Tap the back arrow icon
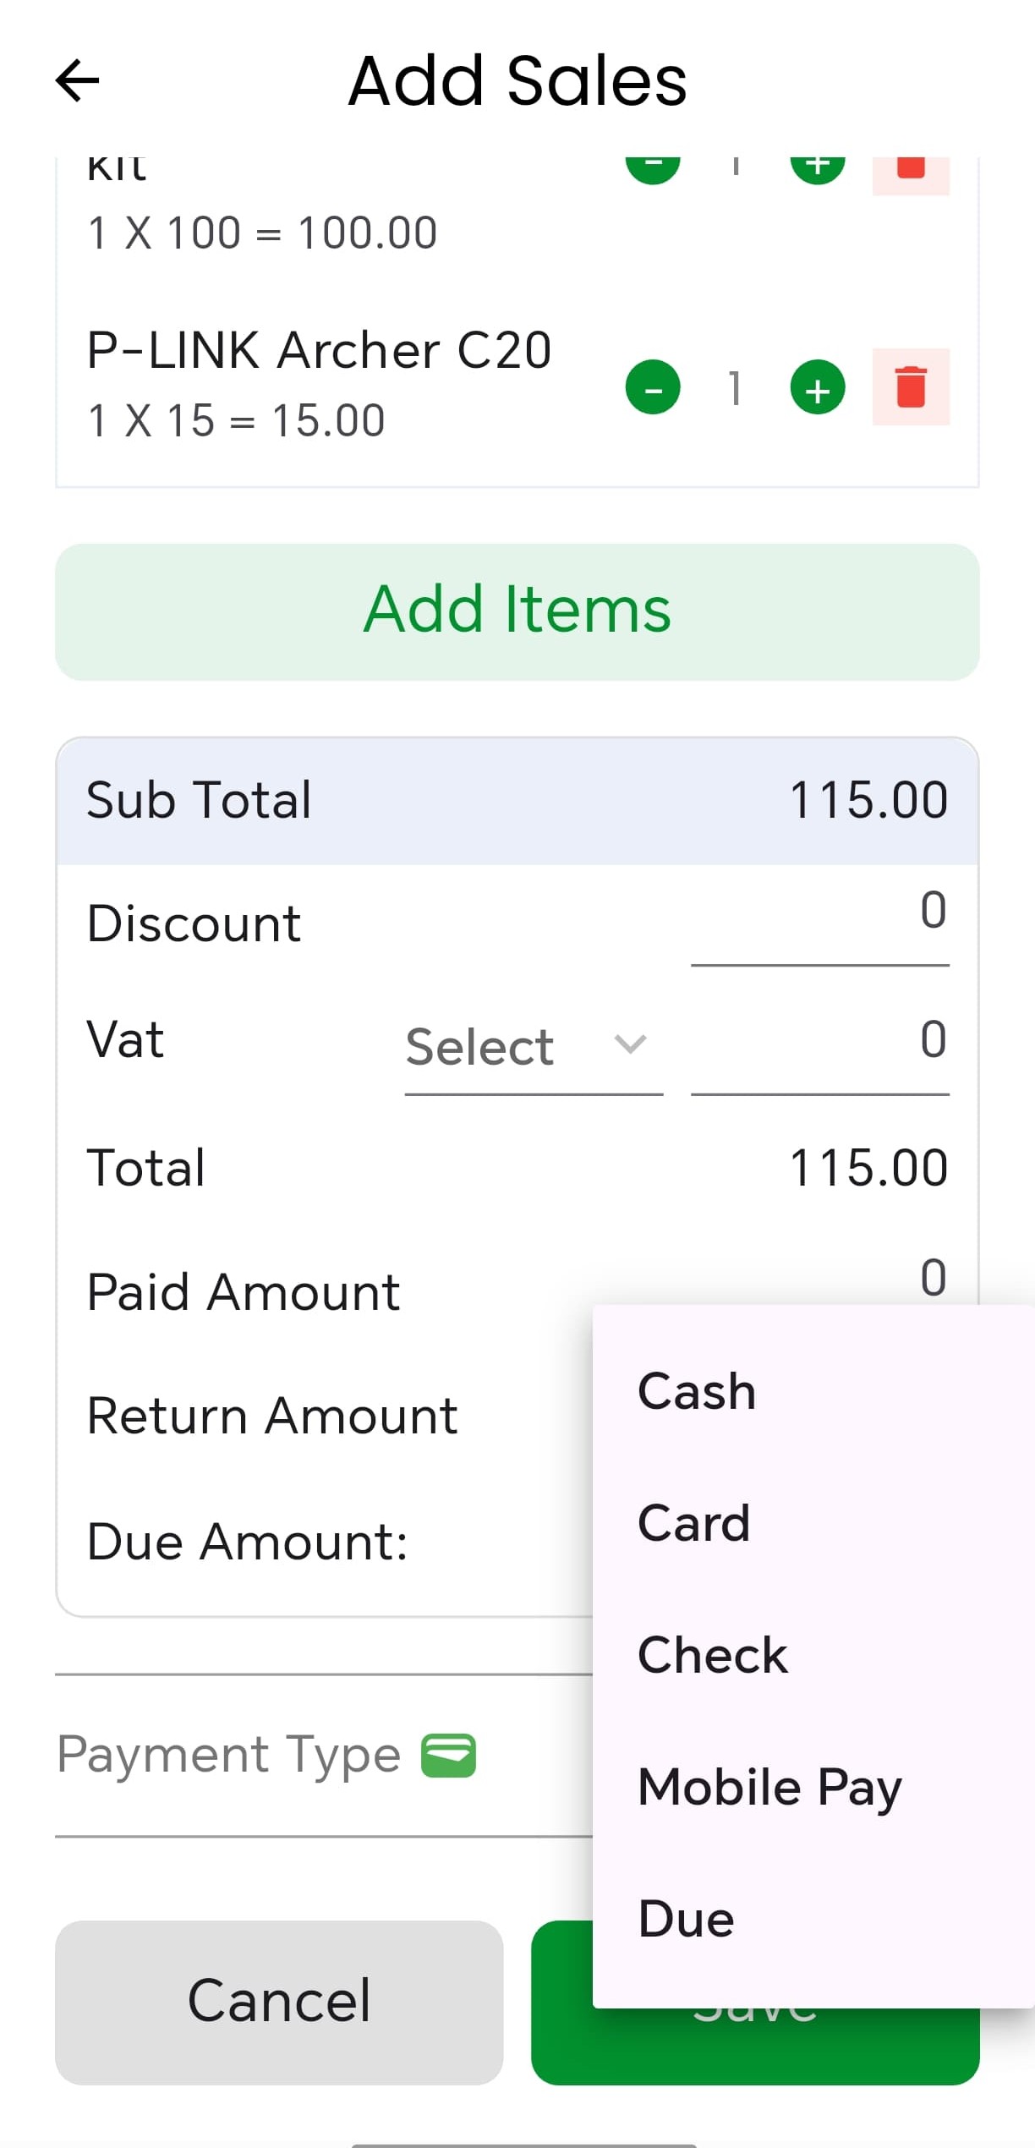Image resolution: width=1035 pixels, height=2148 pixels. (78, 81)
